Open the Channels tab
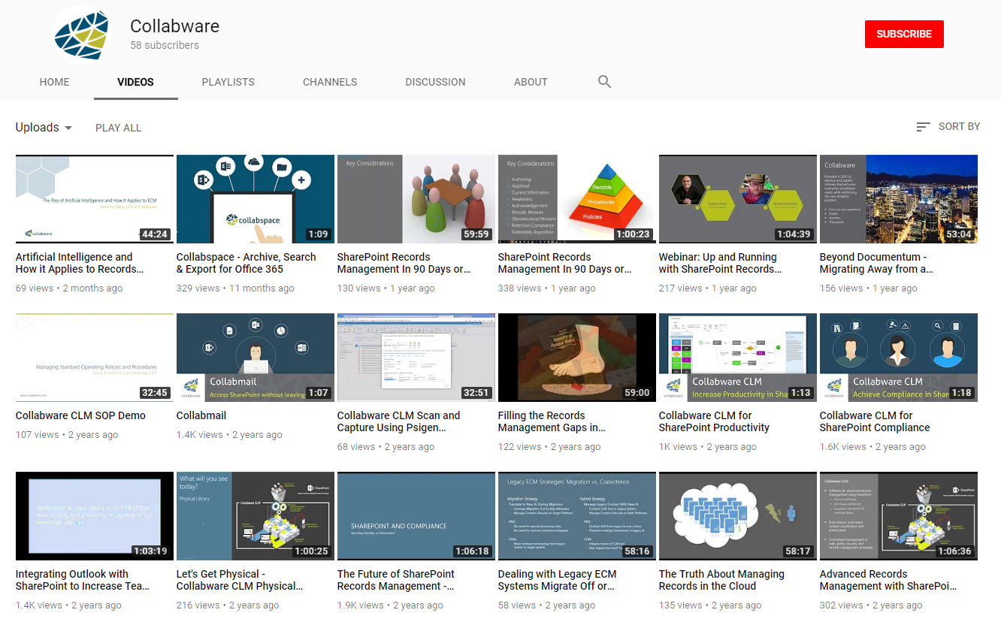 330,82
